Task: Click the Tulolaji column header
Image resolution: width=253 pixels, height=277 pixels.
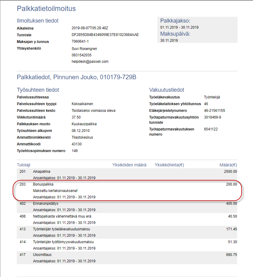Action: click(x=23, y=165)
